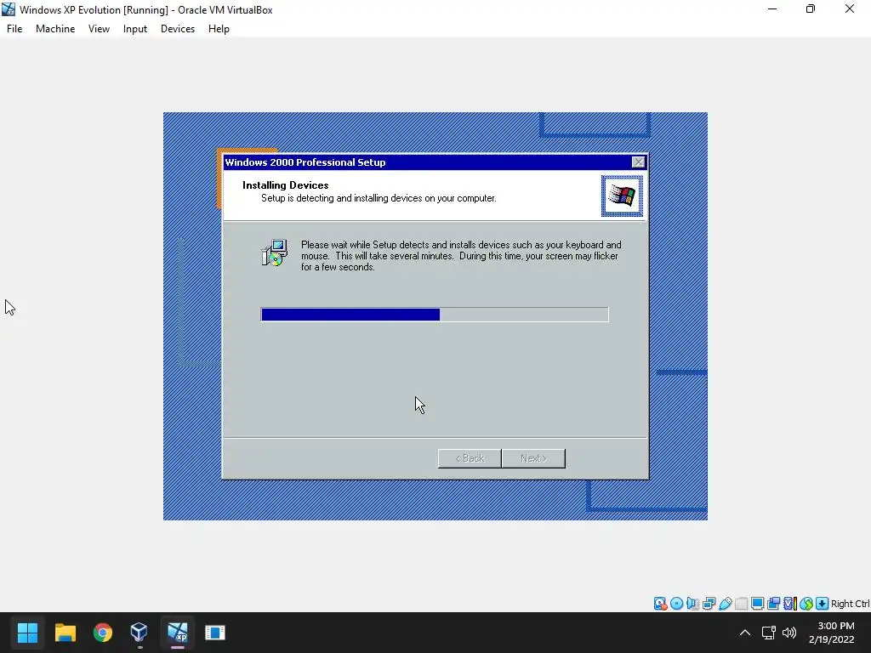The width and height of the screenshot is (871, 653).
Task: Close the Windows 2000 Professional Setup dialog
Action: (638, 162)
